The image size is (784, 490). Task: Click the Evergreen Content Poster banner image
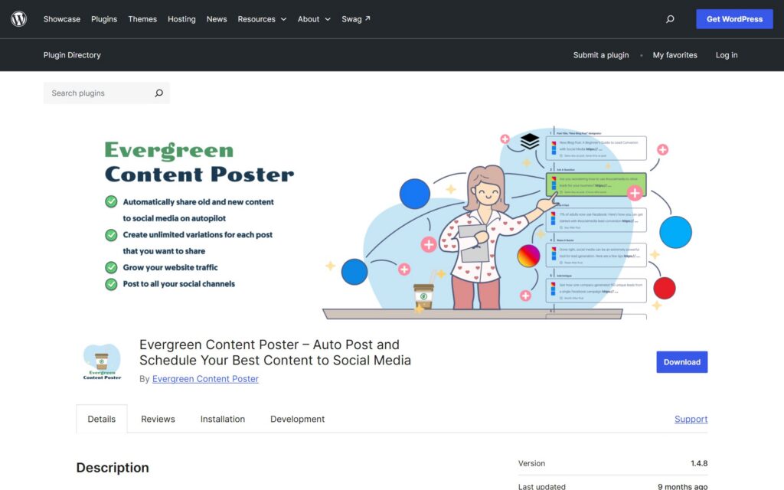[x=391, y=221]
